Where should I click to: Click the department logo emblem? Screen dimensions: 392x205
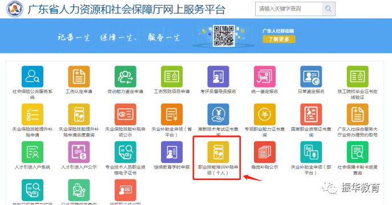[14, 9]
